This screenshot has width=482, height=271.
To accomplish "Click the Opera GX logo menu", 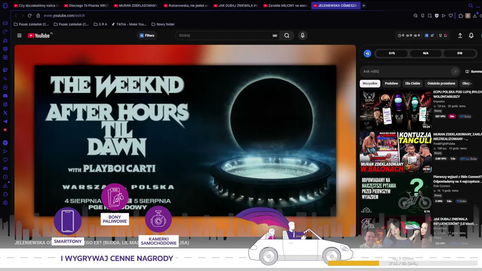I will [x=5, y=6].
